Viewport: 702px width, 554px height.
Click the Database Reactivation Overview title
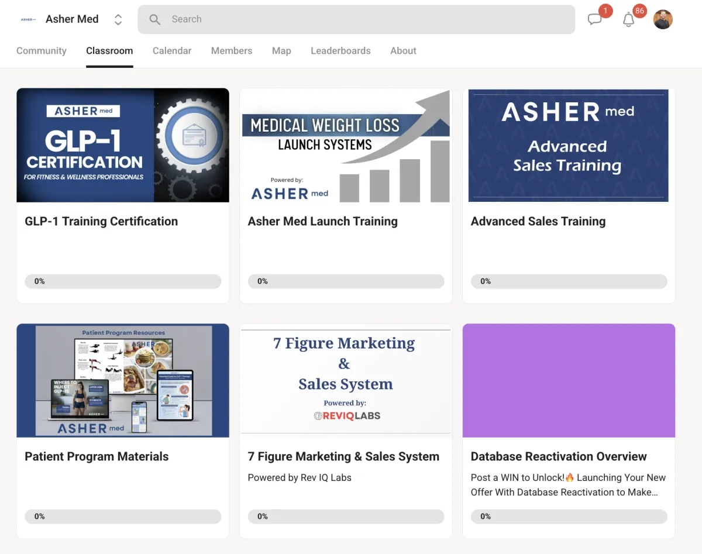[559, 456]
